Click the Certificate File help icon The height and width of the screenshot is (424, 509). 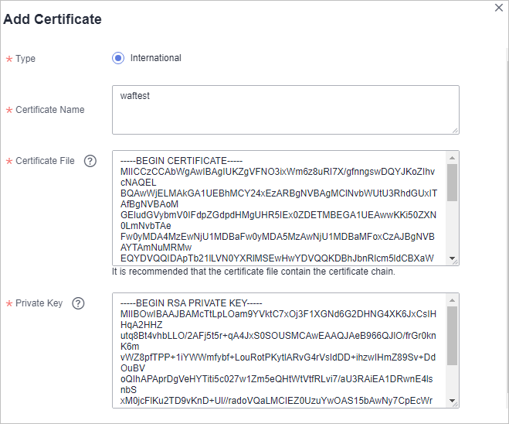point(90,161)
